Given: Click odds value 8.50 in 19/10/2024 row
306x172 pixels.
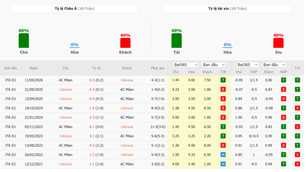Looking at the screenshot, I should pos(207,108).
